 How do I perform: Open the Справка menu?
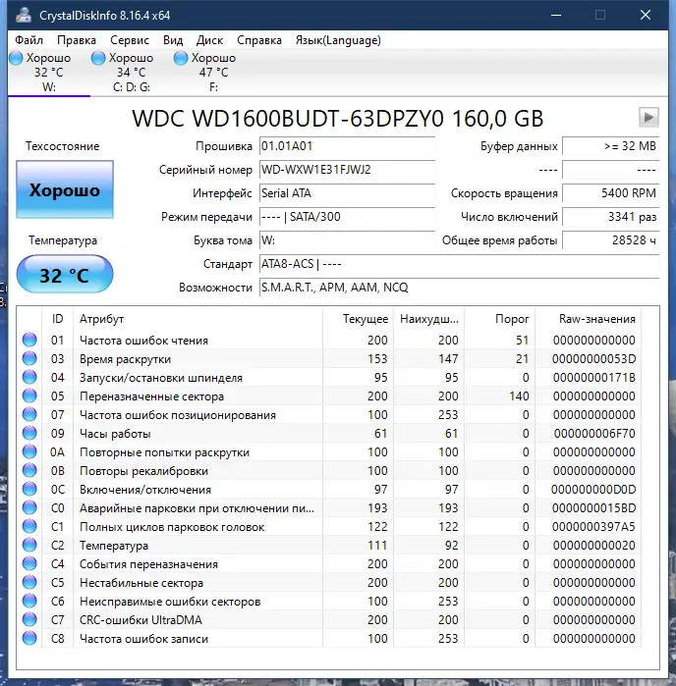tap(259, 40)
